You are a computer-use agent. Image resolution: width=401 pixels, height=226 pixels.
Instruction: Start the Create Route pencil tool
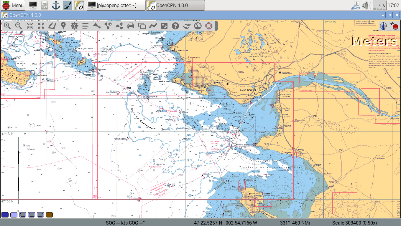click(x=52, y=26)
